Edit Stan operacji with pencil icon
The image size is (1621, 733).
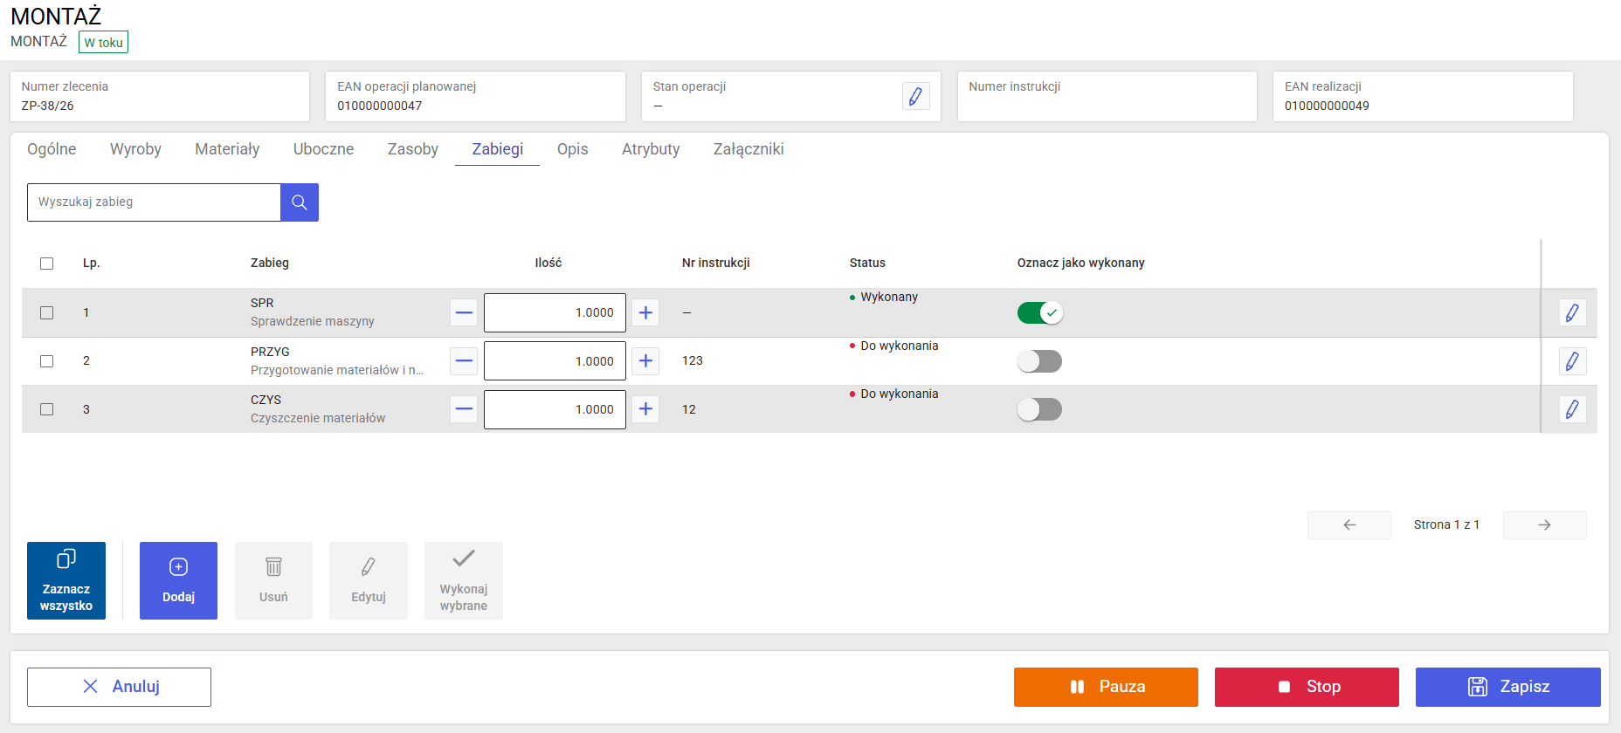tap(915, 96)
